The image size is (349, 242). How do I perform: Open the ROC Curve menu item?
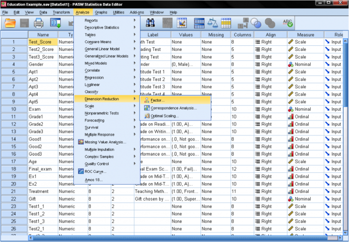coord(95,171)
